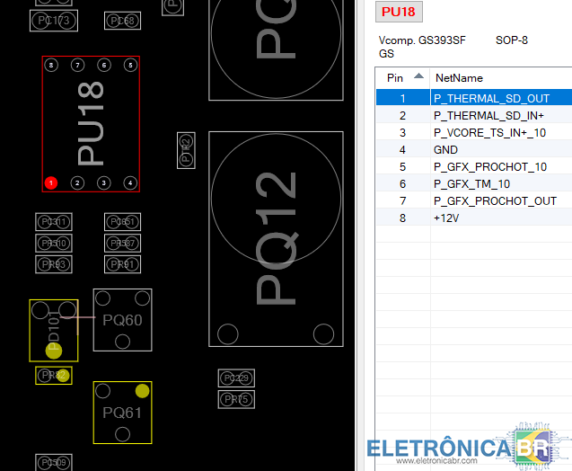The width and height of the screenshot is (572, 471).
Task: Select the GND net on pin 4
Action: [445, 150]
